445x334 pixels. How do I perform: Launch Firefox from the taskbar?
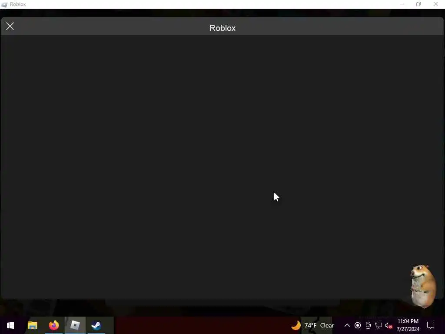tap(53, 325)
